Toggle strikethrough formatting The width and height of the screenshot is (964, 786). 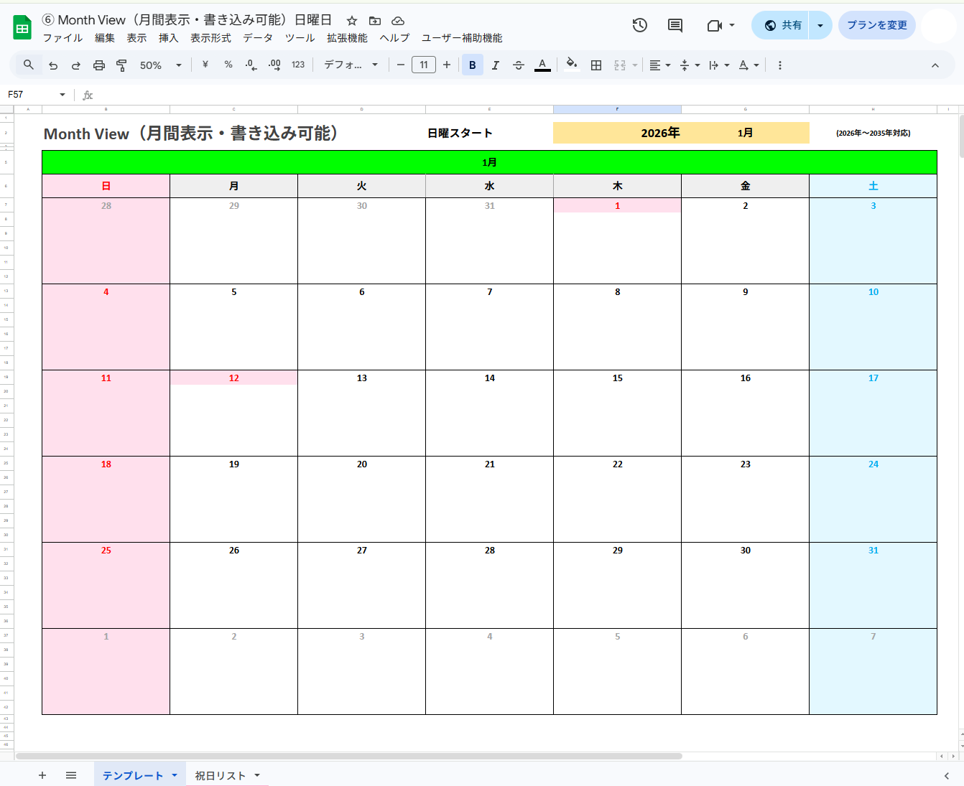(x=519, y=65)
